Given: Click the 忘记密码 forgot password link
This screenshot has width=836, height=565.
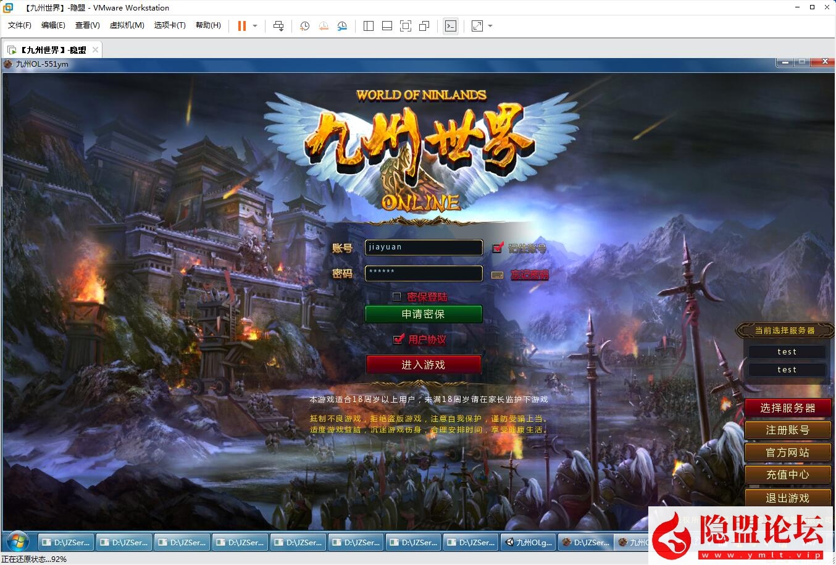Looking at the screenshot, I should click(530, 275).
